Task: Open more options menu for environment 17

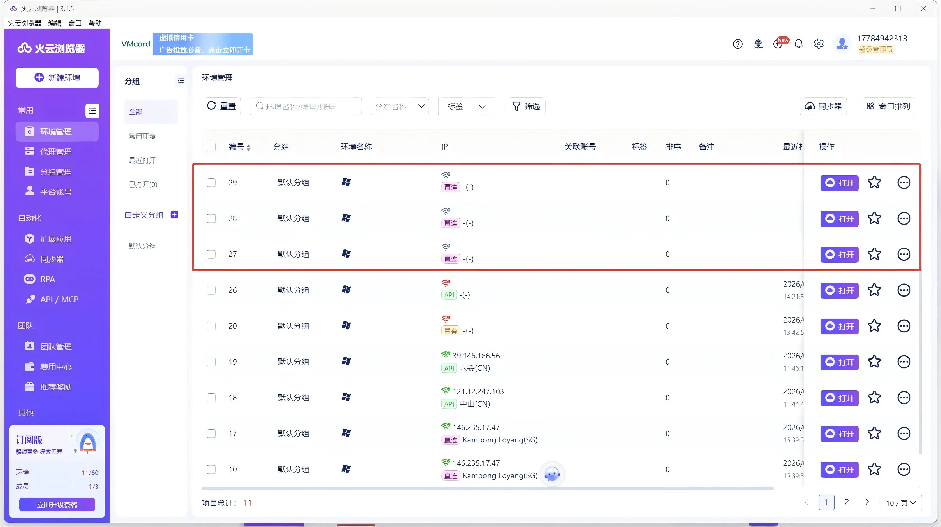Action: click(904, 433)
